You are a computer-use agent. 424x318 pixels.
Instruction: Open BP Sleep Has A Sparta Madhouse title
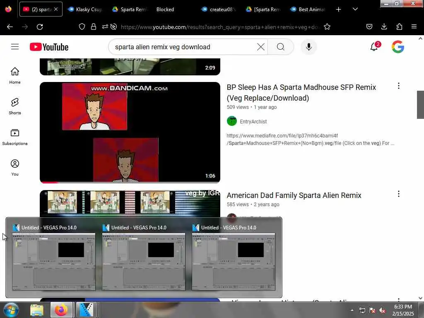coord(301,92)
